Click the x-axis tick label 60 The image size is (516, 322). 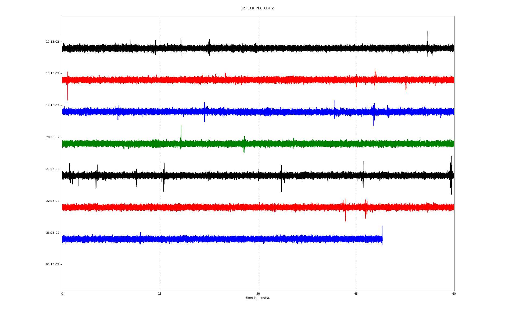[454, 294]
